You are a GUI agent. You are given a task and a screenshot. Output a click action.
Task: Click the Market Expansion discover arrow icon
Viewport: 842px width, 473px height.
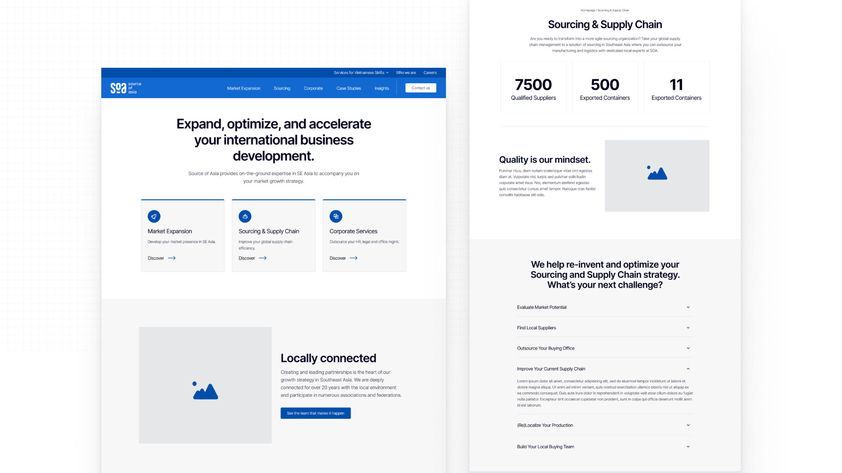pos(172,258)
